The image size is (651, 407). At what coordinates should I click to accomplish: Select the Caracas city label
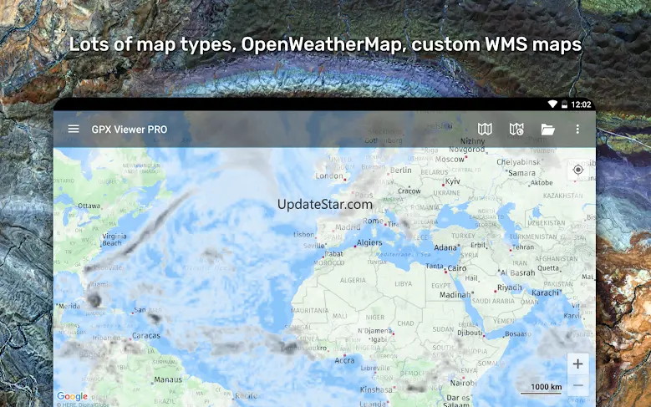point(145,336)
